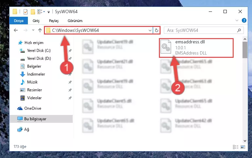Open the Help question mark icon
Image resolution: width=252 pixels, height=158 pixels.
pos(244,20)
